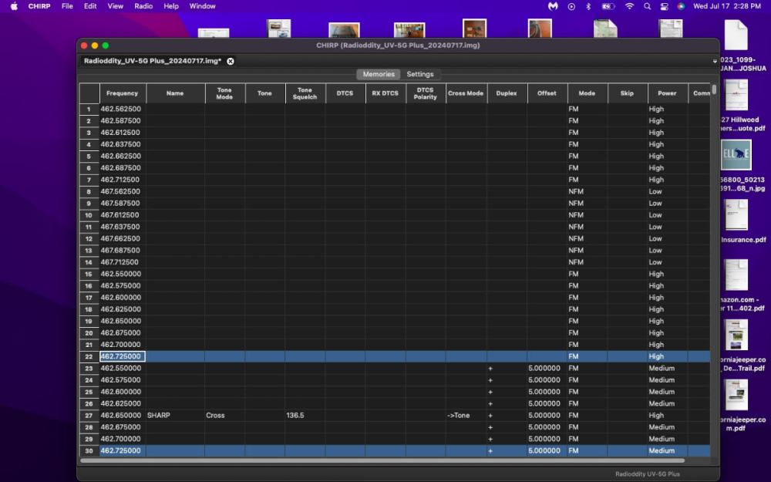
Task: Open the Radio menu
Action: (x=143, y=6)
